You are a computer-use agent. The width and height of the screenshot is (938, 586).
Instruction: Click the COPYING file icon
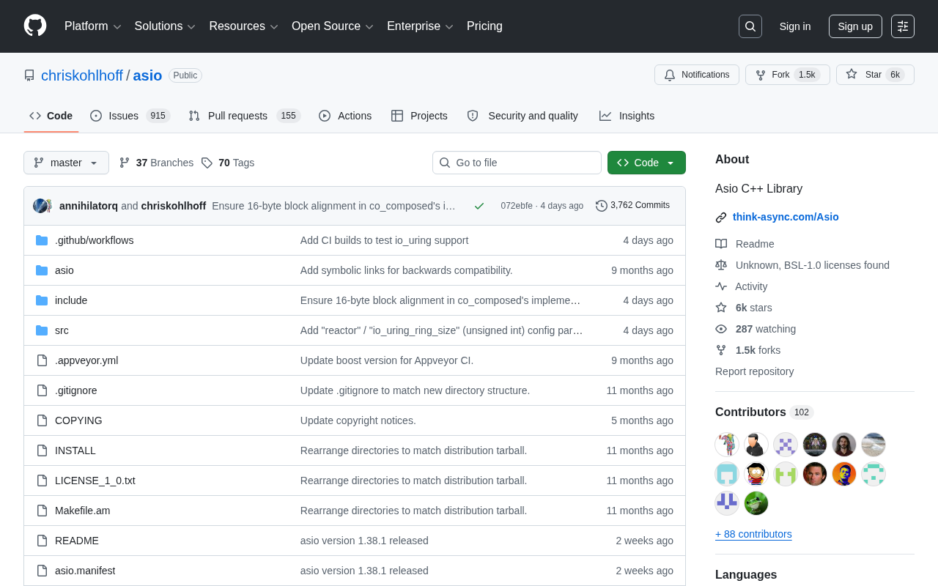tap(42, 420)
